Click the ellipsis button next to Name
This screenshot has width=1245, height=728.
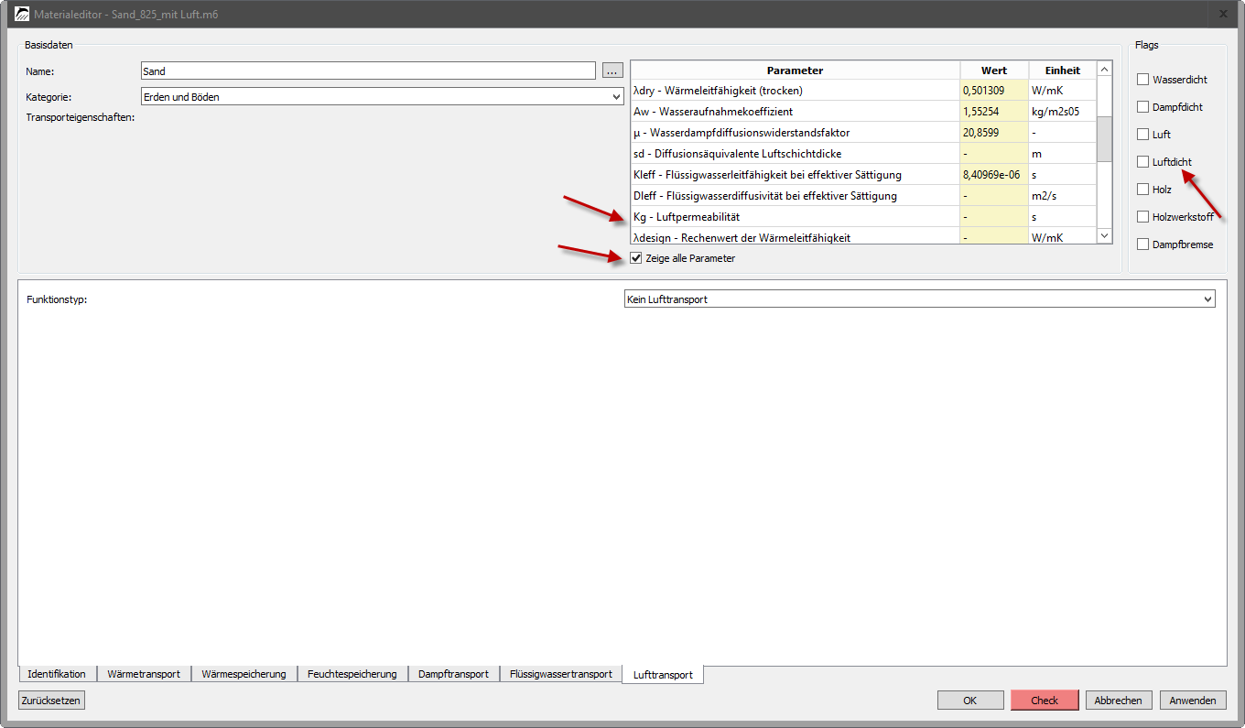pos(612,71)
